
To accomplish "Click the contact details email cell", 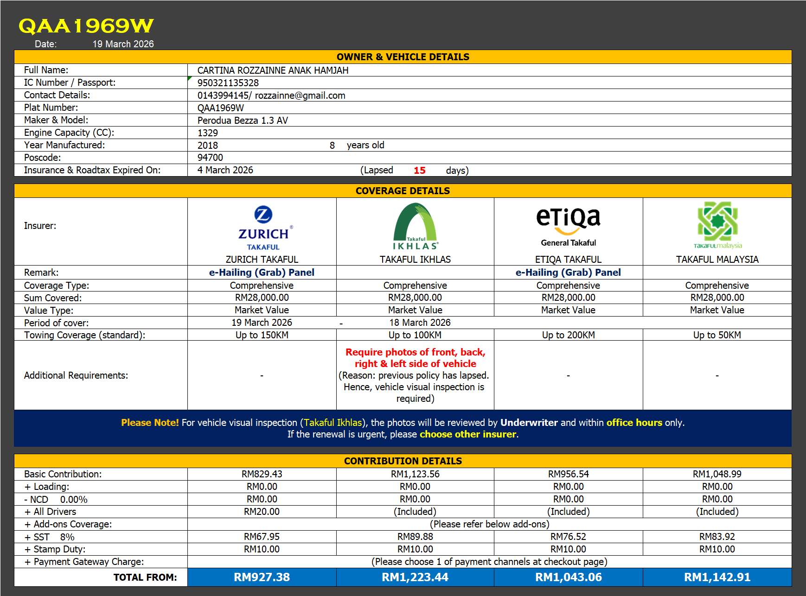I will tap(300, 95).
